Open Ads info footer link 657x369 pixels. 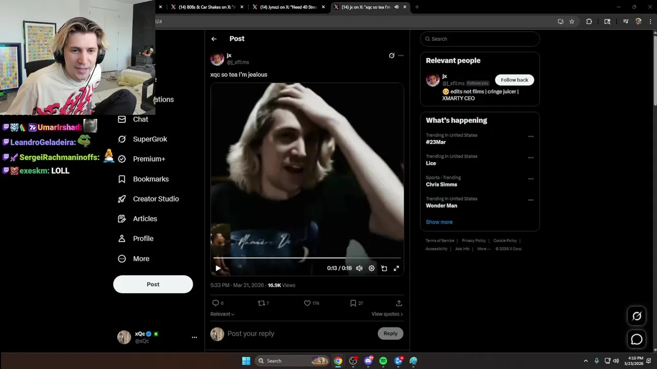462,249
